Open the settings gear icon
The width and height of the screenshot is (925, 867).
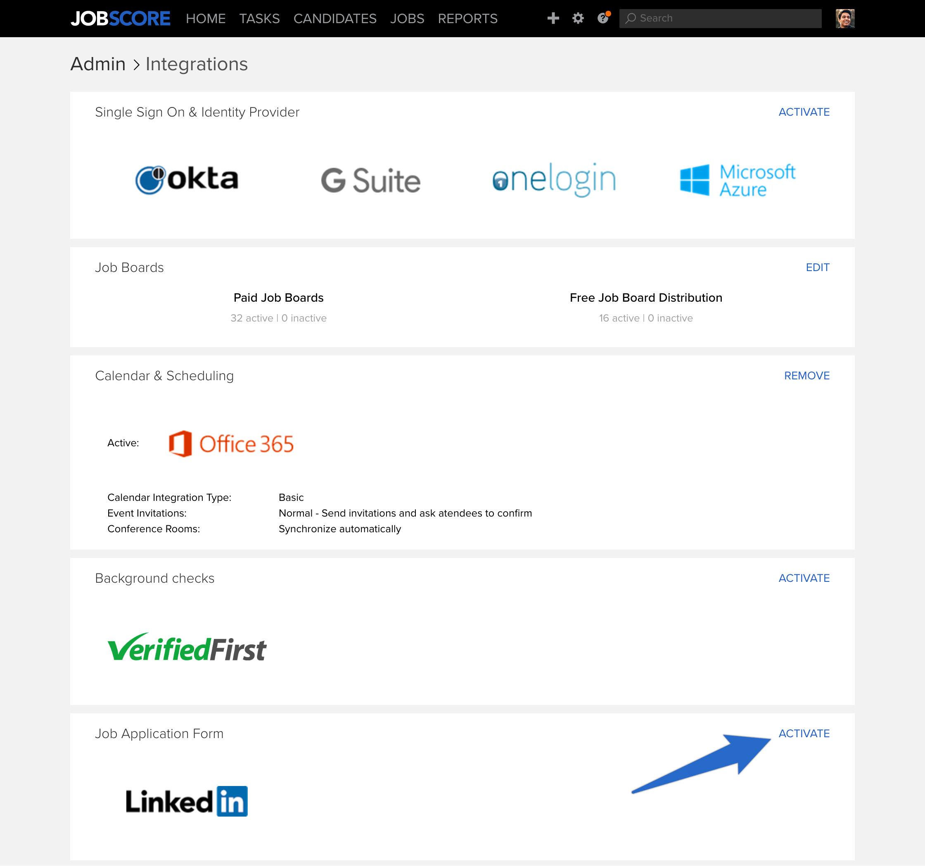[578, 18]
